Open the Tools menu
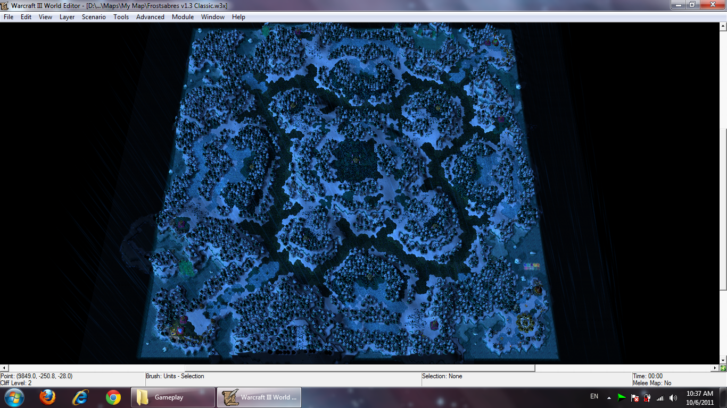The image size is (727, 408). pos(121,17)
